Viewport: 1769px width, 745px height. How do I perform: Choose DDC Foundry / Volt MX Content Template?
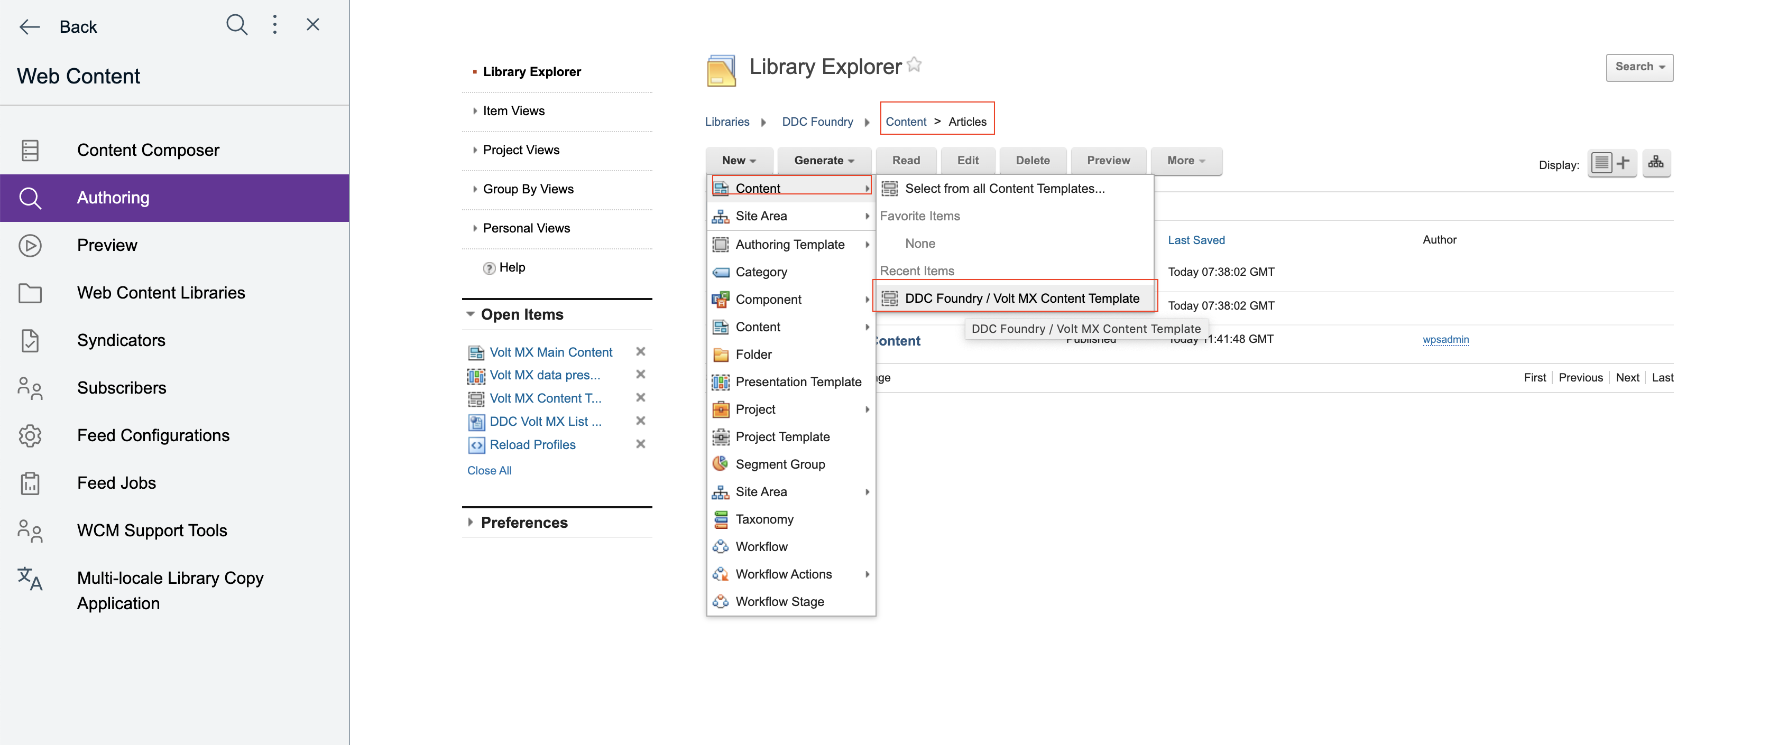(x=1021, y=299)
